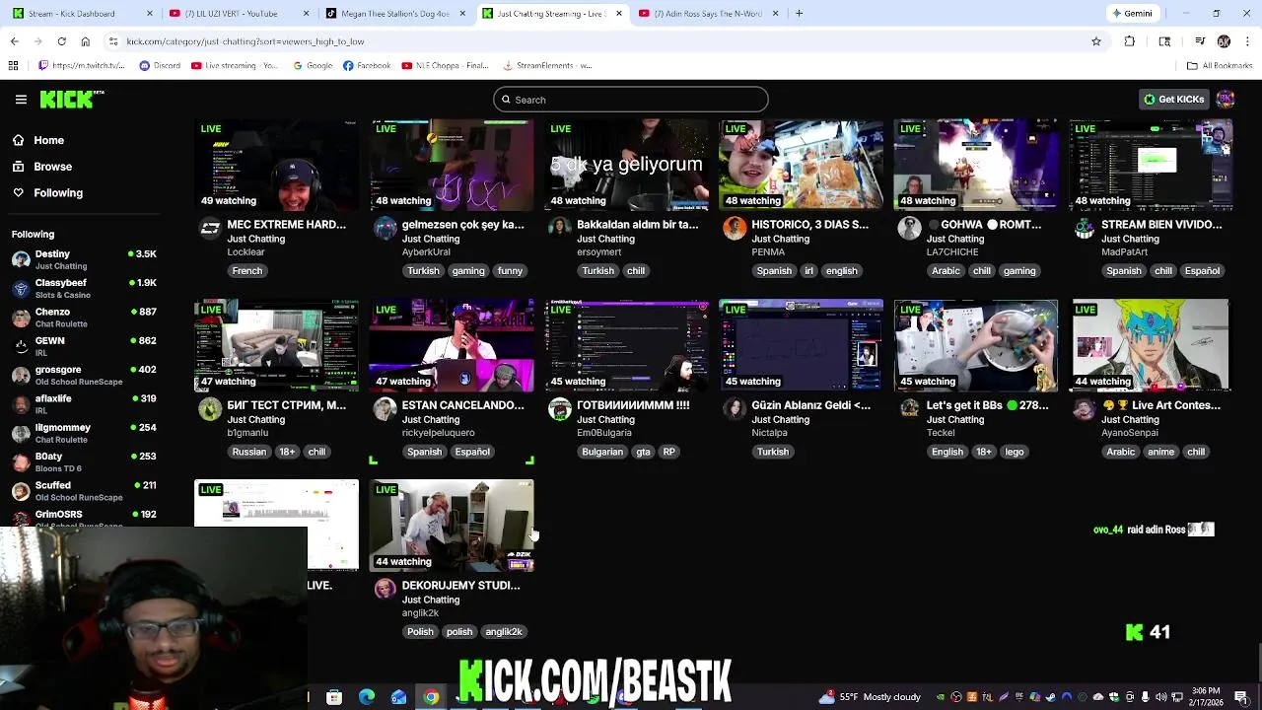
Task: Click the French tag under Locklear
Action: (x=247, y=271)
